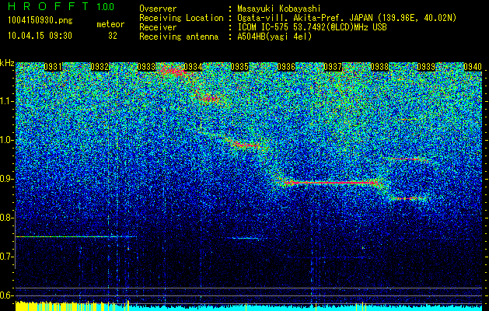Click the 1.0 frequency axis label
Screen dimensions: 489x311
point(6,140)
